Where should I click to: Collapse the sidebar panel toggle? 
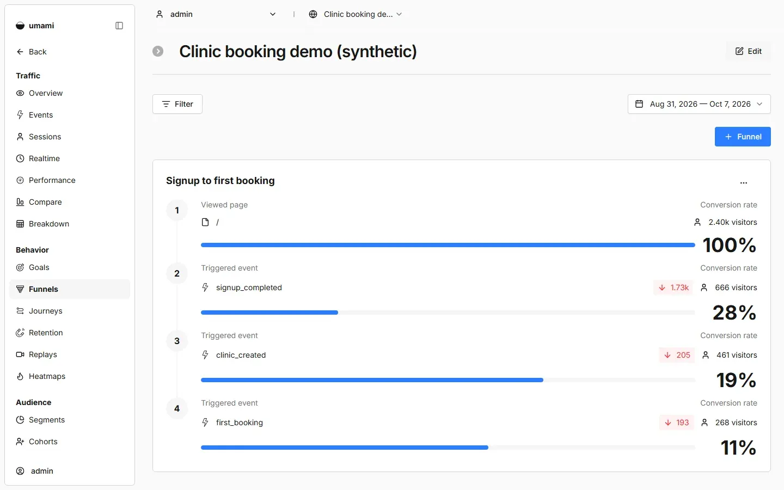119,26
